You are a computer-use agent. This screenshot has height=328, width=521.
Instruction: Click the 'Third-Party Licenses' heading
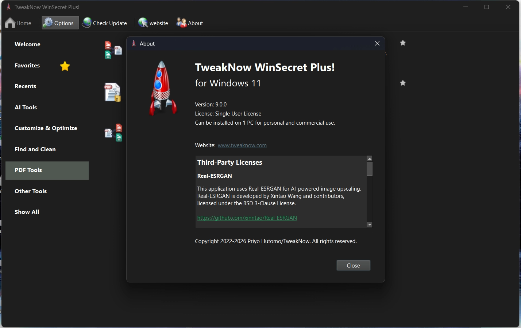click(230, 163)
